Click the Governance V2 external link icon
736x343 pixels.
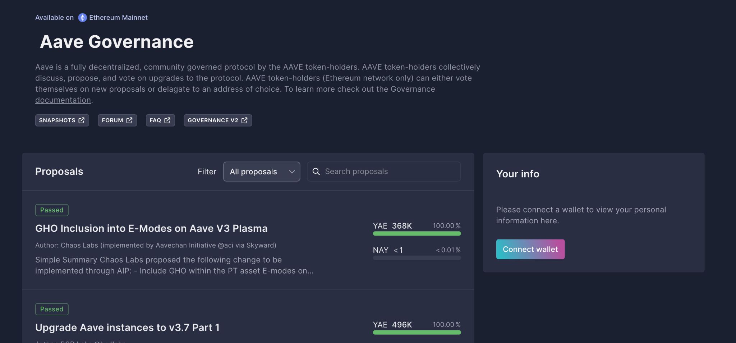244,120
